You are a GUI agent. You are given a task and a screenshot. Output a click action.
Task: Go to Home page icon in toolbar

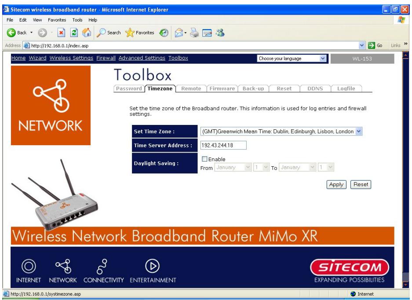(x=87, y=33)
